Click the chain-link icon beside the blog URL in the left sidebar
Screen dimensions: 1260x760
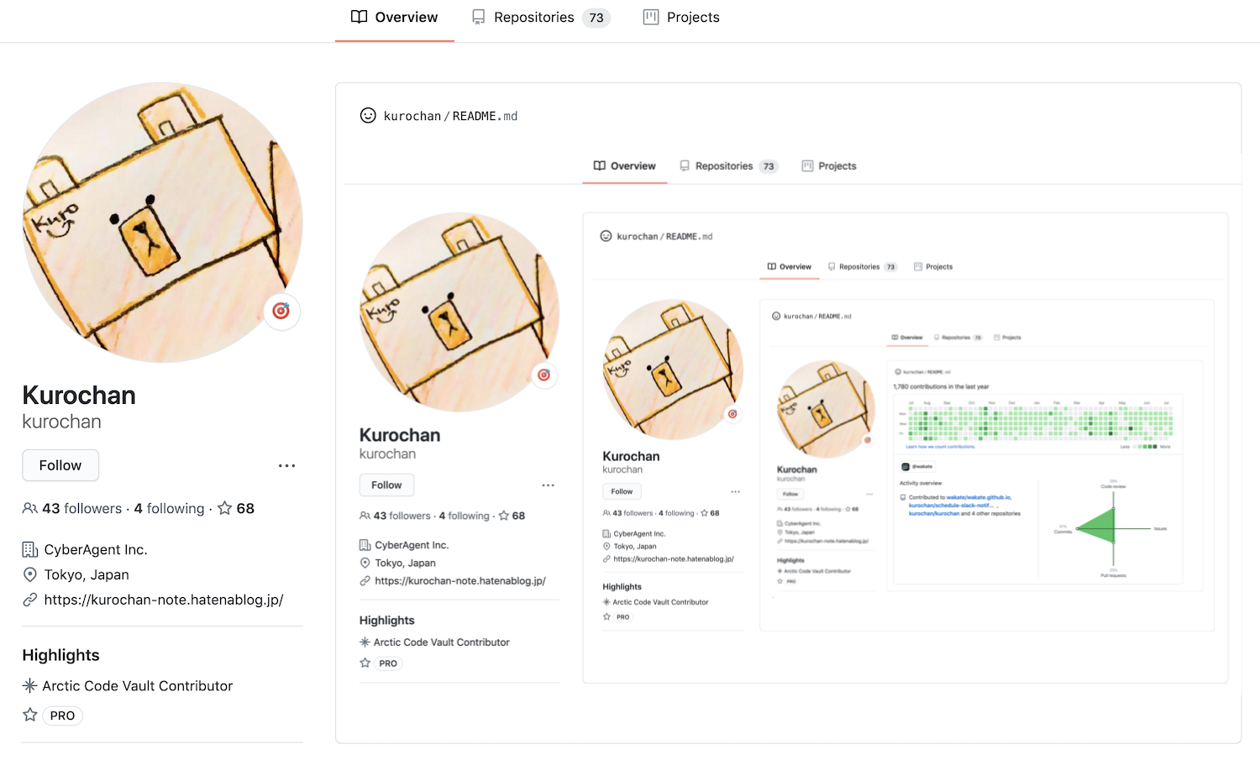click(x=30, y=600)
